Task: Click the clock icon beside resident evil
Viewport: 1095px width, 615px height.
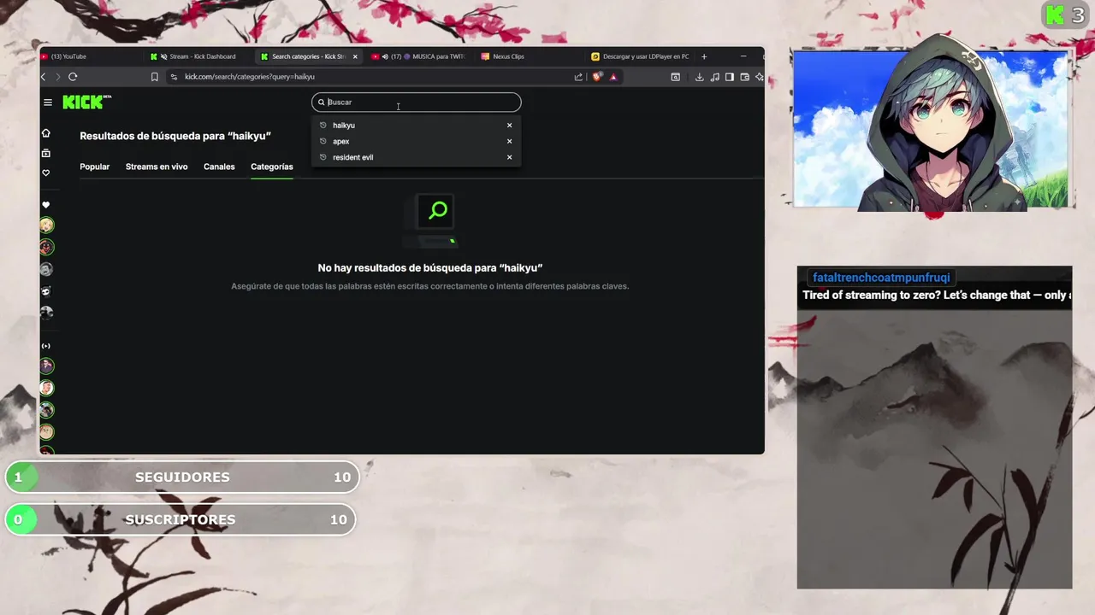Action: point(323,157)
